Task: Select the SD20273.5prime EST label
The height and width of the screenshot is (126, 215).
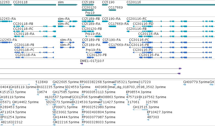Action: 59,102
